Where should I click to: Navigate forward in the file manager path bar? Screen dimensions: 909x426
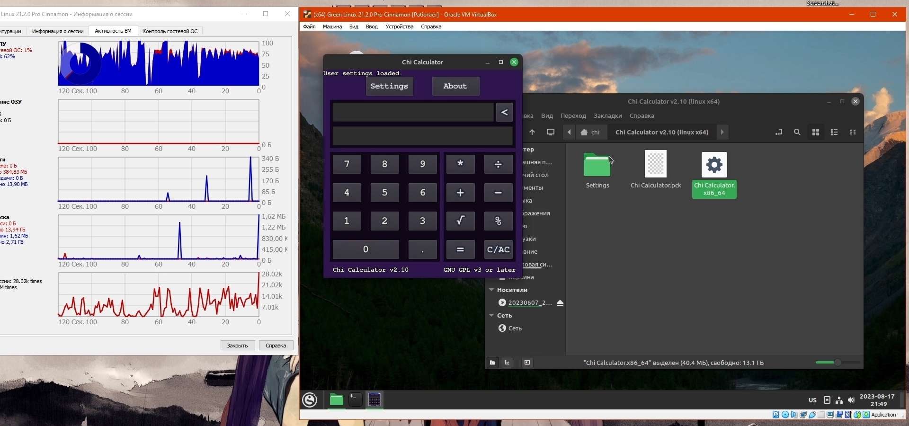tap(722, 133)
